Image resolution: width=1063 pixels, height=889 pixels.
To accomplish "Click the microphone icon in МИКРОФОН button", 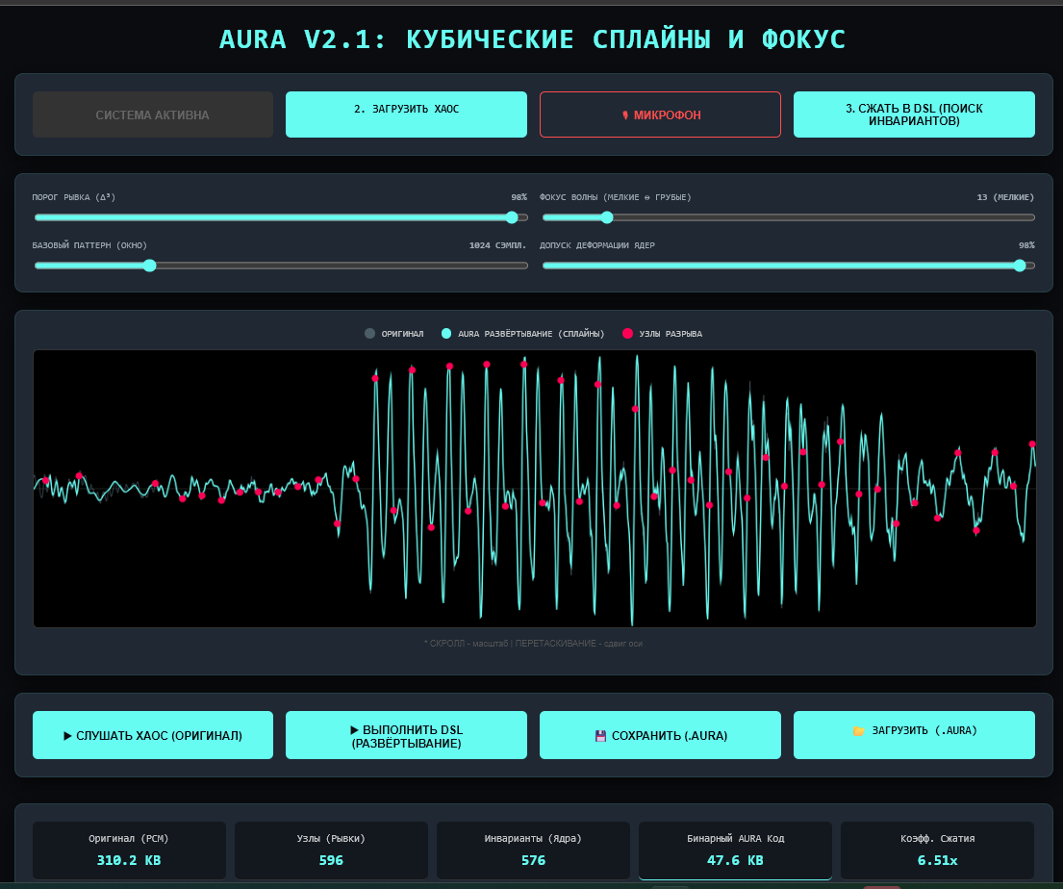I will pos(625,115).
